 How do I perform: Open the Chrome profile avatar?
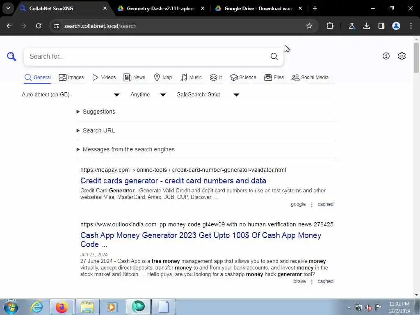(x=396, y=26)
